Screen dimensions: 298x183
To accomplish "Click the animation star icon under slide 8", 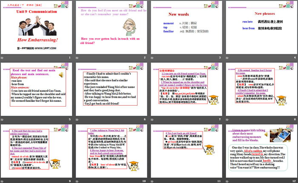I will point(227,119).
